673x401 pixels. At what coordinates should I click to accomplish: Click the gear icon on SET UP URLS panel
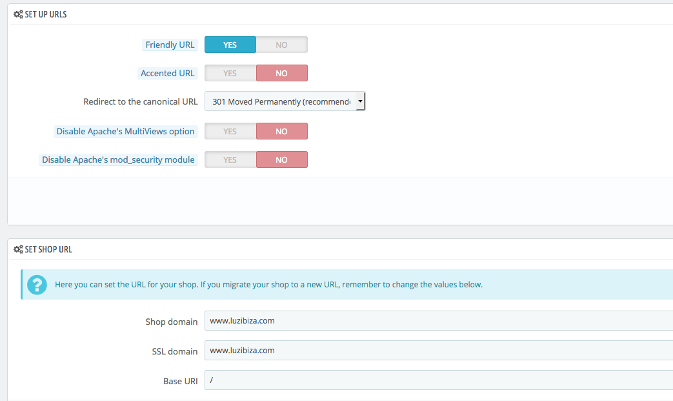click(x=18, y=14)
